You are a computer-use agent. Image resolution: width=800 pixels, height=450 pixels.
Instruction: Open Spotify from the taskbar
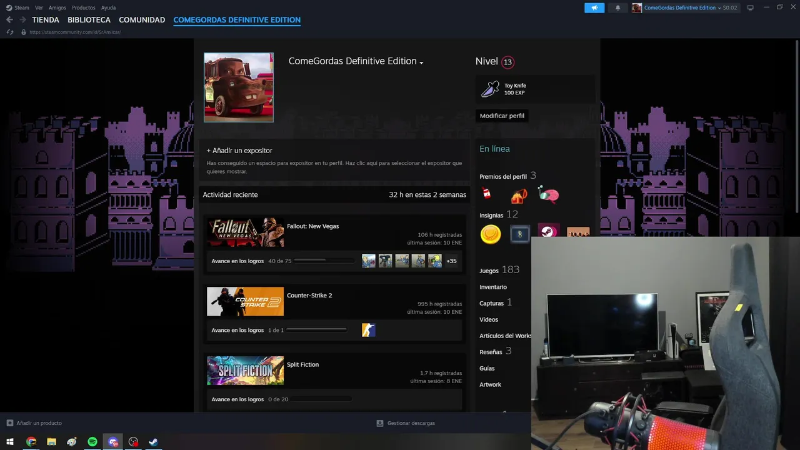click(x=92, y=442)
